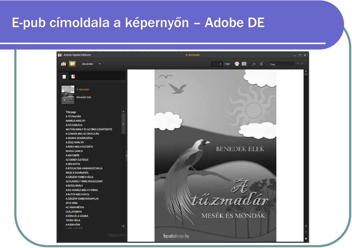Go to 'A RÓKA MEG A PACSIRTA'

click(x=79, y=147)
